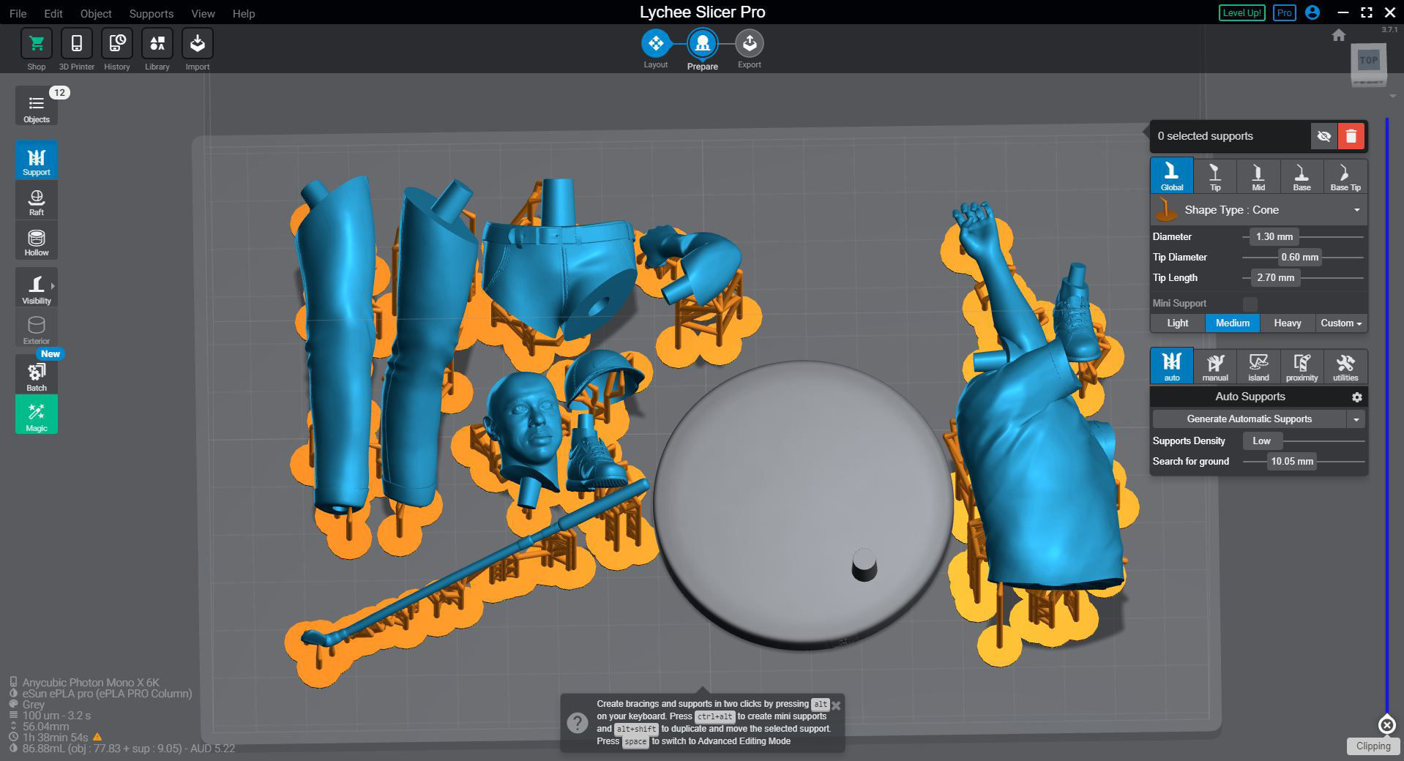The width and height of the screenshot is (1404, 761).
Task: Select the Light support preset
Action: (x=1178, y=323)
